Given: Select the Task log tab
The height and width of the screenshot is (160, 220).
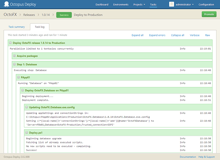Looking at the screenshot, I should [x=40, y=27].
